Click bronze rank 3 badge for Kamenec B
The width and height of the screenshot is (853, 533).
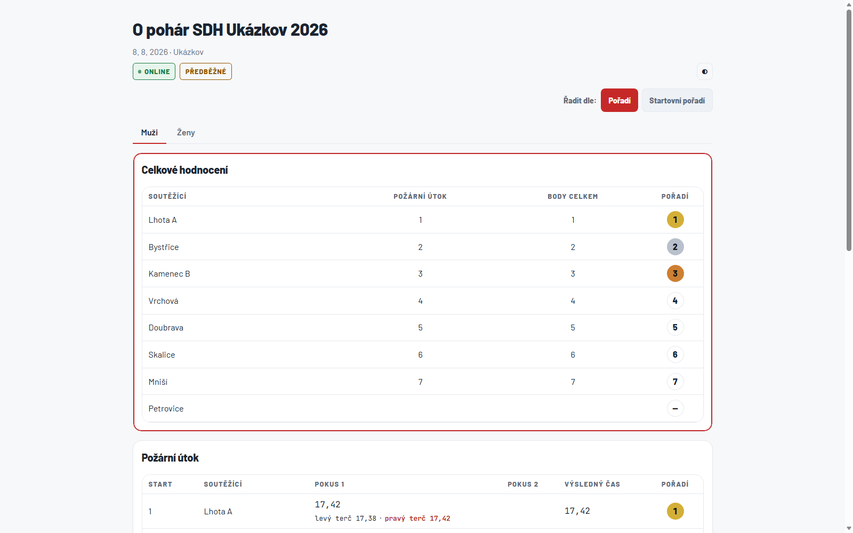pos(675,273)
